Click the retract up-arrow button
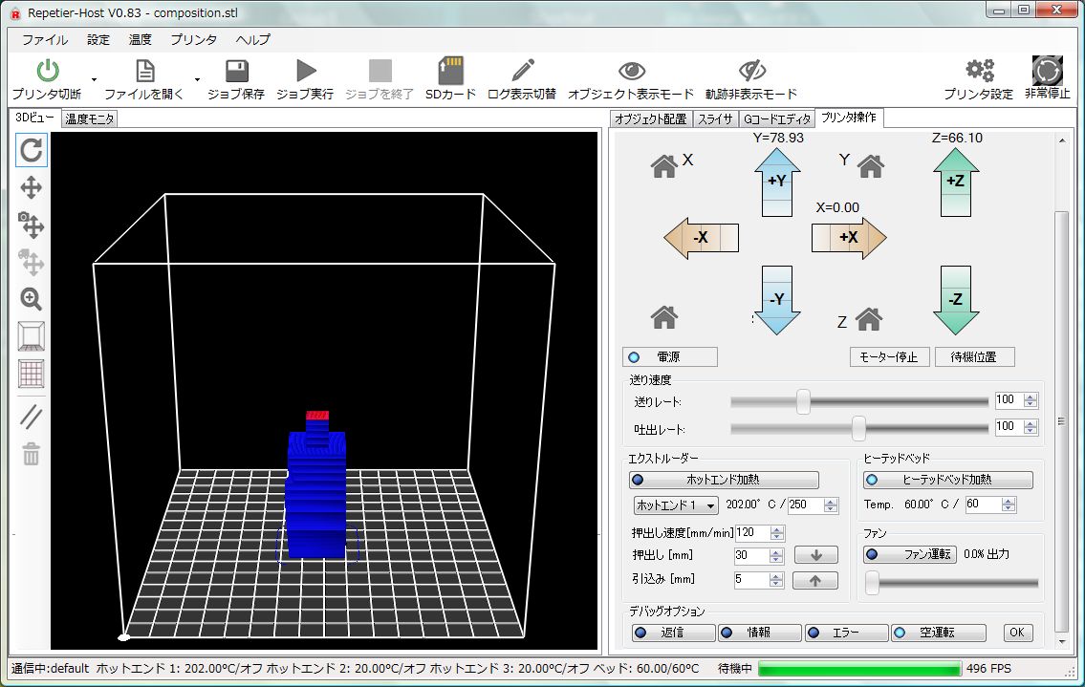The width and height of the screenshot is (1085, 687). (815, 580)
